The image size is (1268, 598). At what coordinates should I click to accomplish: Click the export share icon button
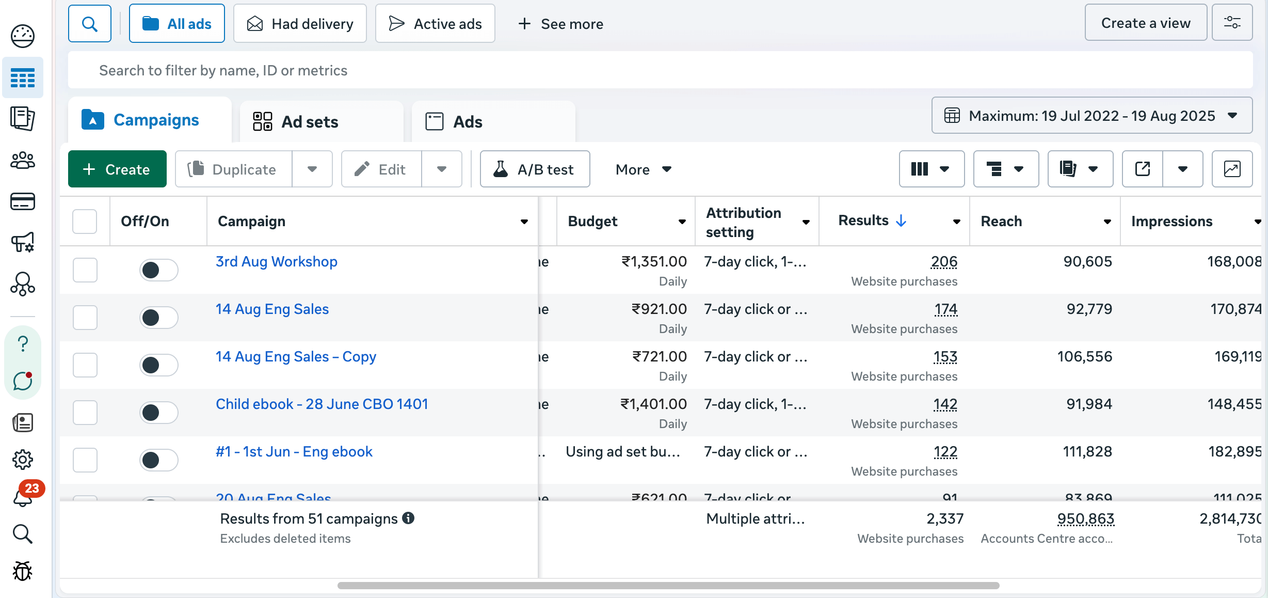[x=1143, y=169]
